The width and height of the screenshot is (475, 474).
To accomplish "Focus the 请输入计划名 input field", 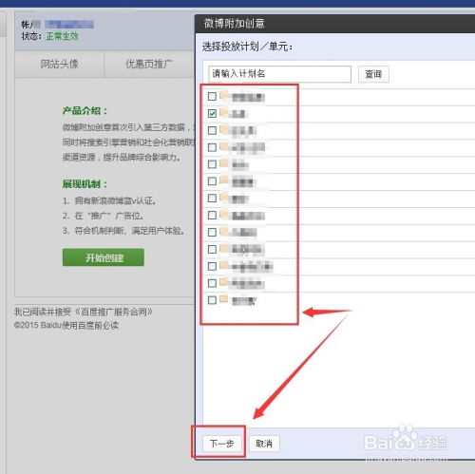I will (279, 74).
